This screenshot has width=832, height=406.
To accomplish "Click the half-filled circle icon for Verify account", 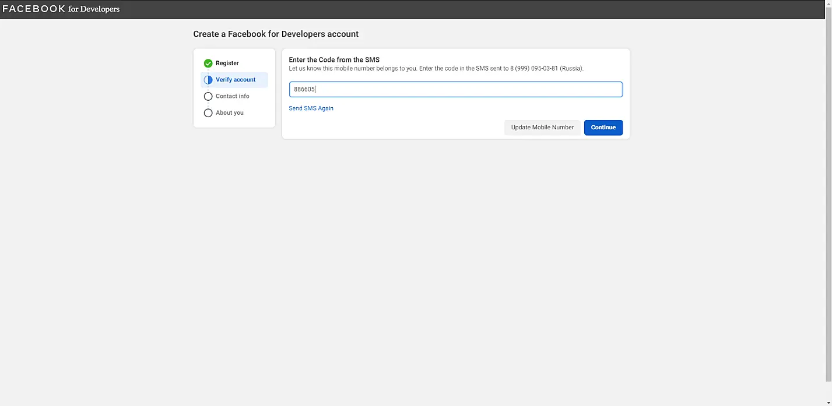I will pyautogui.click(x=208, y=80).
